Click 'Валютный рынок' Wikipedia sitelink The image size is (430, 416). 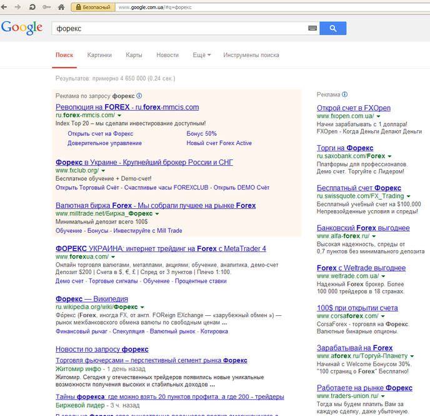click(172, 331)
